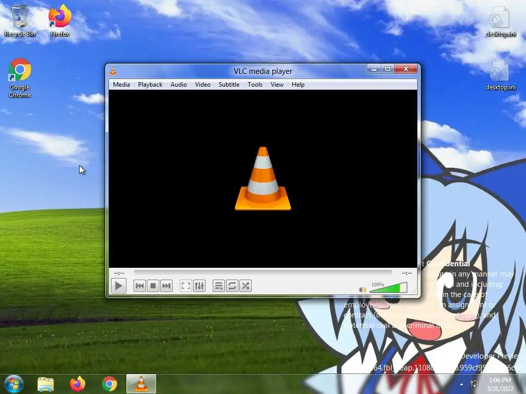Click the VLC video display area
The width and height of the screenshot is (526, 394).
(262, 179)
